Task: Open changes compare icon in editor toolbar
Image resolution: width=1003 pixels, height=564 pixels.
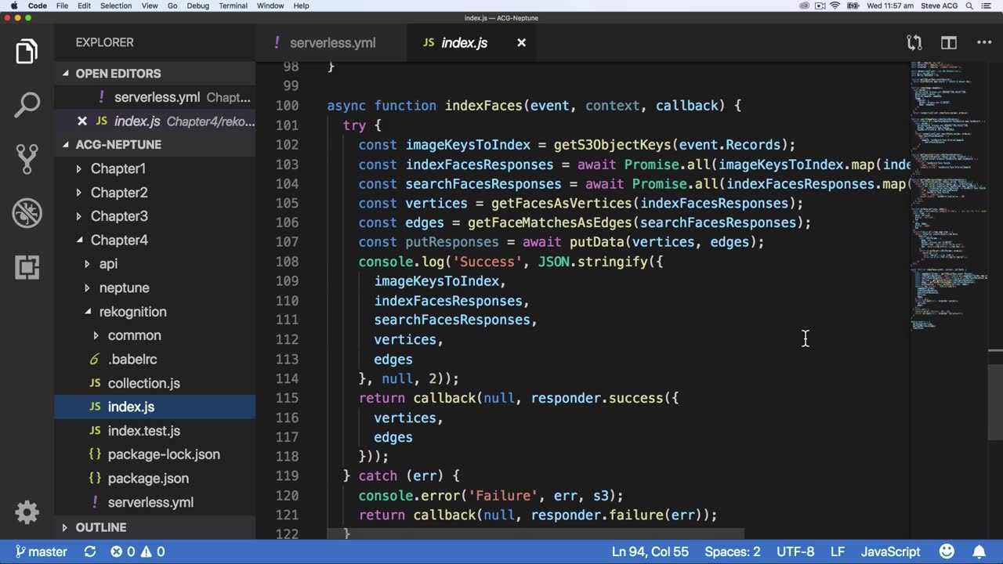Action: (914, 43)
